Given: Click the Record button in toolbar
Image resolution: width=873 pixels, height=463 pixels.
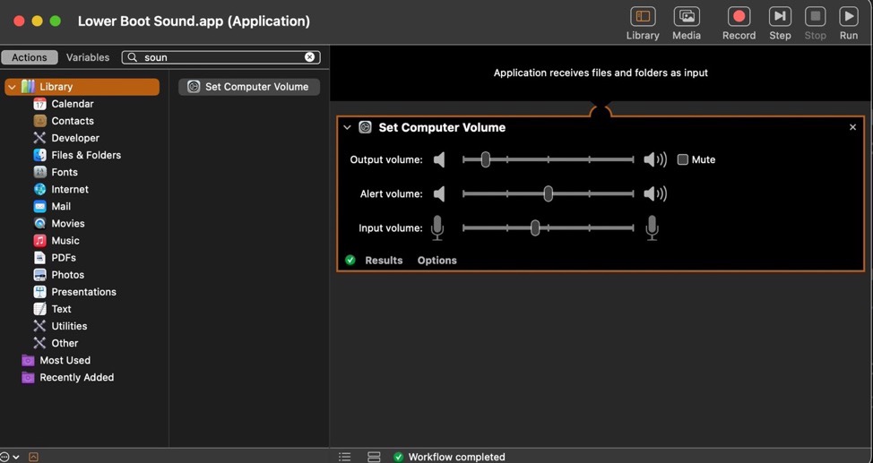Looking at the screenshot, I should (x=739, y=17).
